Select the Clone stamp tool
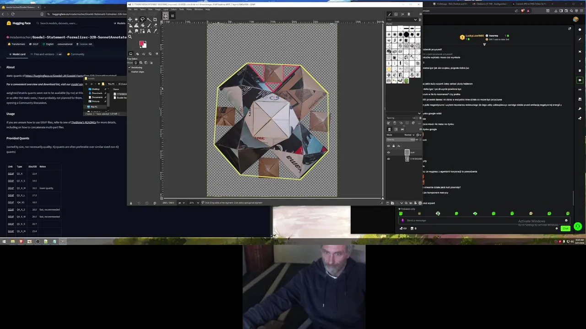The width and height of the screenshot is (586, 329). coord(130,31)
